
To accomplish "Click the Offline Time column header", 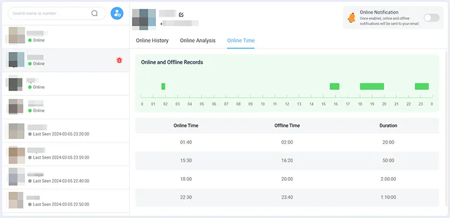I will pyautogui.click(x=287, y=126).
